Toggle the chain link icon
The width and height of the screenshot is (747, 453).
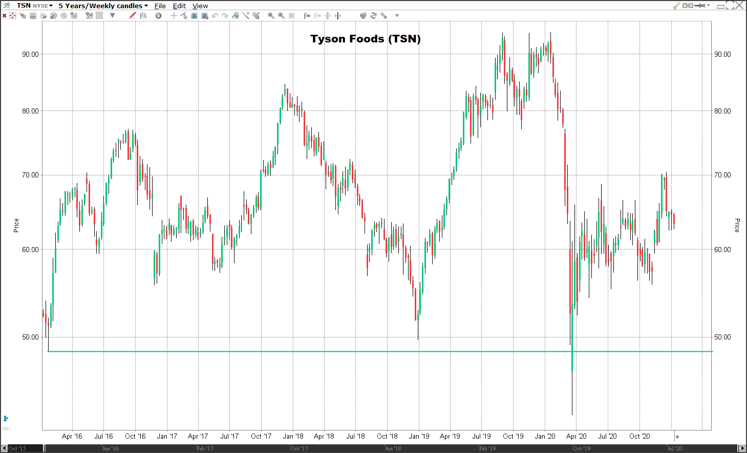pos(688,6)
